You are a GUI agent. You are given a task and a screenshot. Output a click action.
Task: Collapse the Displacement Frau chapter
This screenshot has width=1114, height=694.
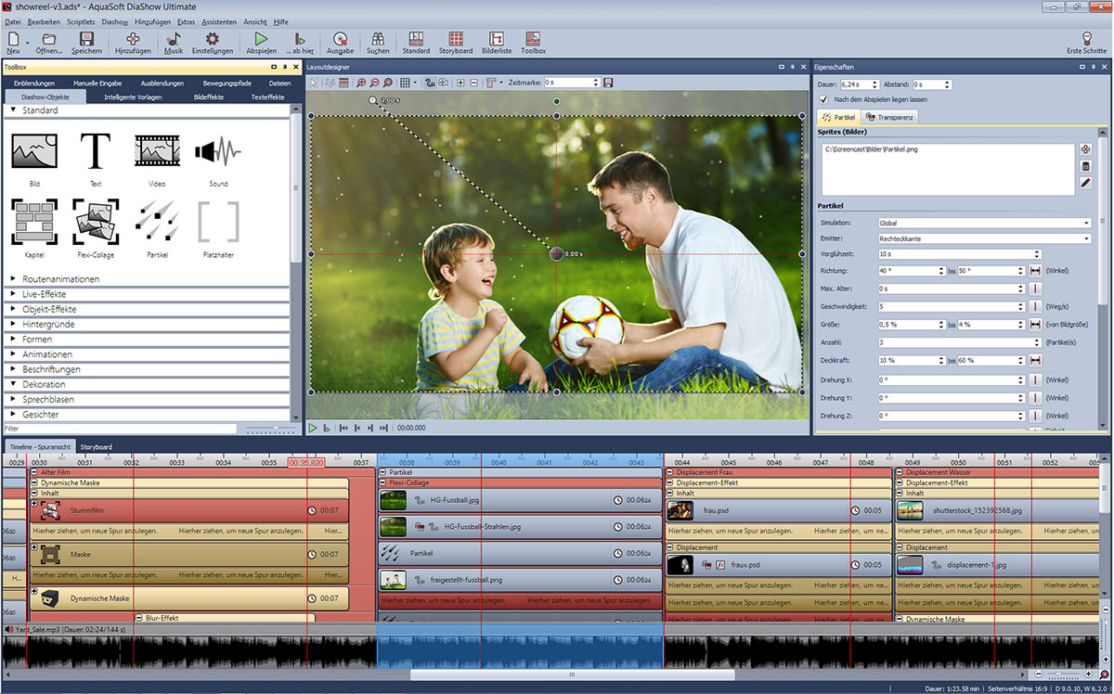(670, 472)
